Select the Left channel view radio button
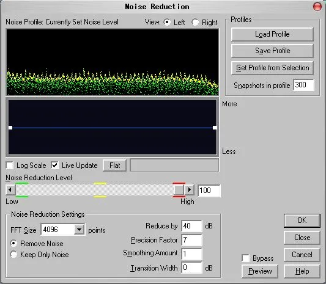Screen dimensions: 326x284 coord(167,22)
